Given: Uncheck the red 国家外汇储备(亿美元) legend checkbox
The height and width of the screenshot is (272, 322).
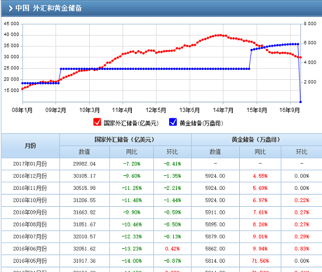Looking at the screenshot, I should [x=97, y=122].
